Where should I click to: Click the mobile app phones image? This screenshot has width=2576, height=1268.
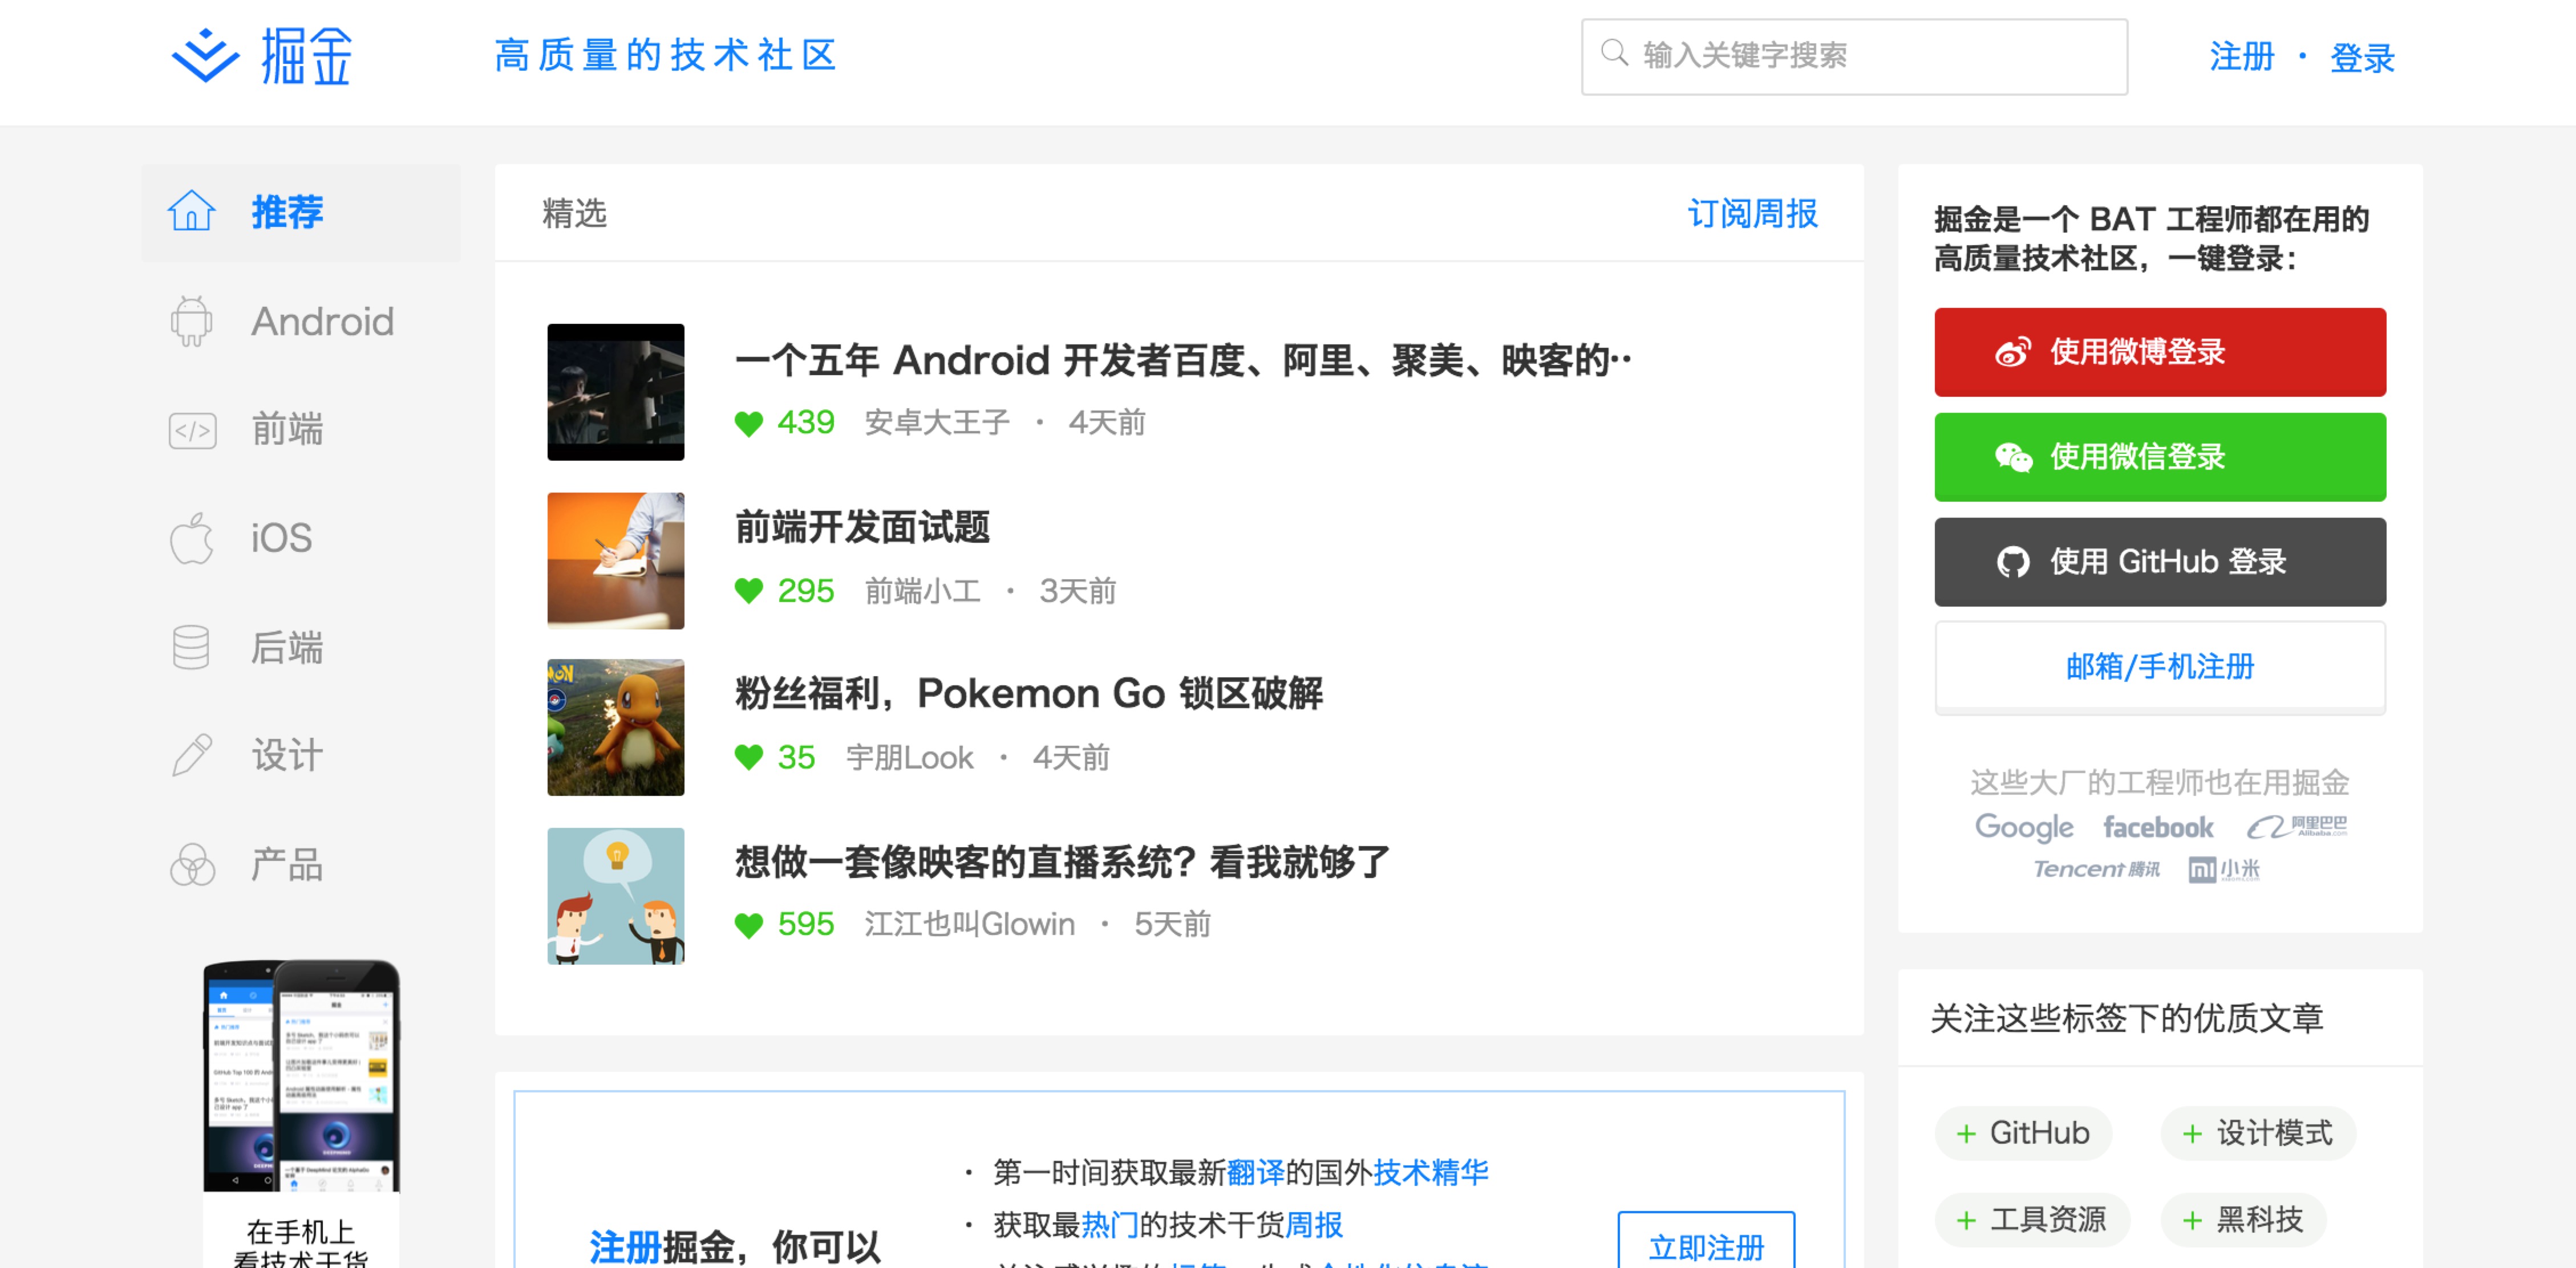tap(301, 1076)
